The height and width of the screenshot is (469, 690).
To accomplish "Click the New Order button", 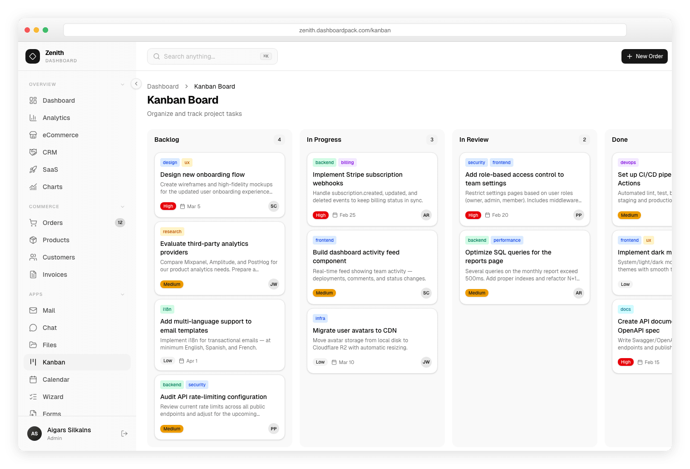I will (x=644, y=56).
